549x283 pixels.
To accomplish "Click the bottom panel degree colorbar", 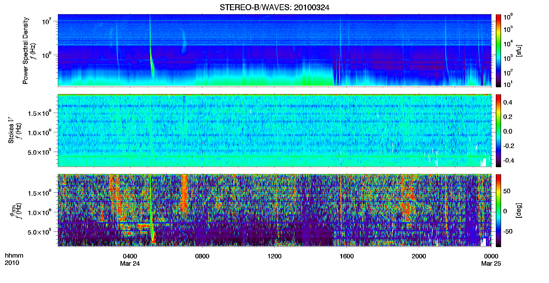I will click(x=498, y=210).
